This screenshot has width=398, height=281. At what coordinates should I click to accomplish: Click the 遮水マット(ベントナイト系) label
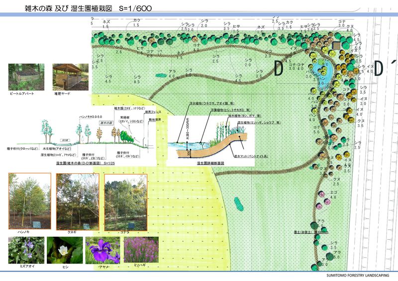pyautogui.click(x=251, y=156)
